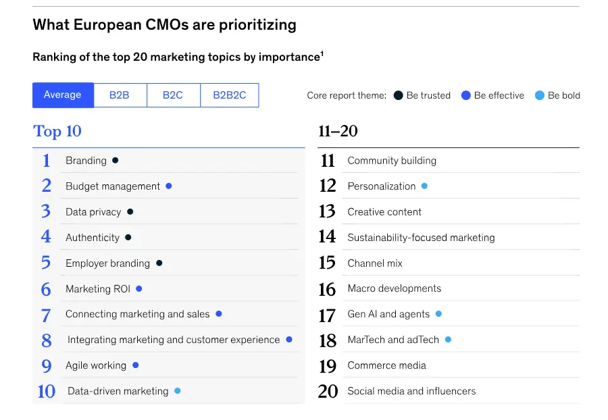This screenshot has height=420, width=608.
Task: Select the Average tab
Action: pos(63,95)
